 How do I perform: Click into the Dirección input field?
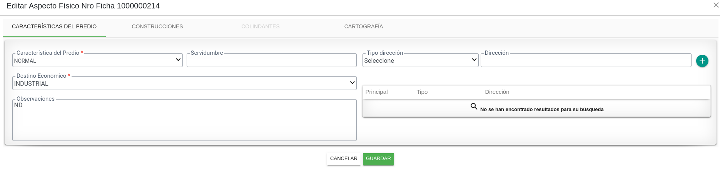pyautogui.click(x=586, y=60)
